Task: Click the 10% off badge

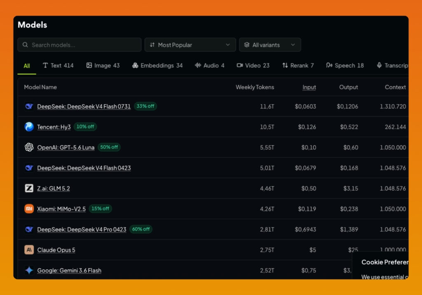Action: point(85,127)
